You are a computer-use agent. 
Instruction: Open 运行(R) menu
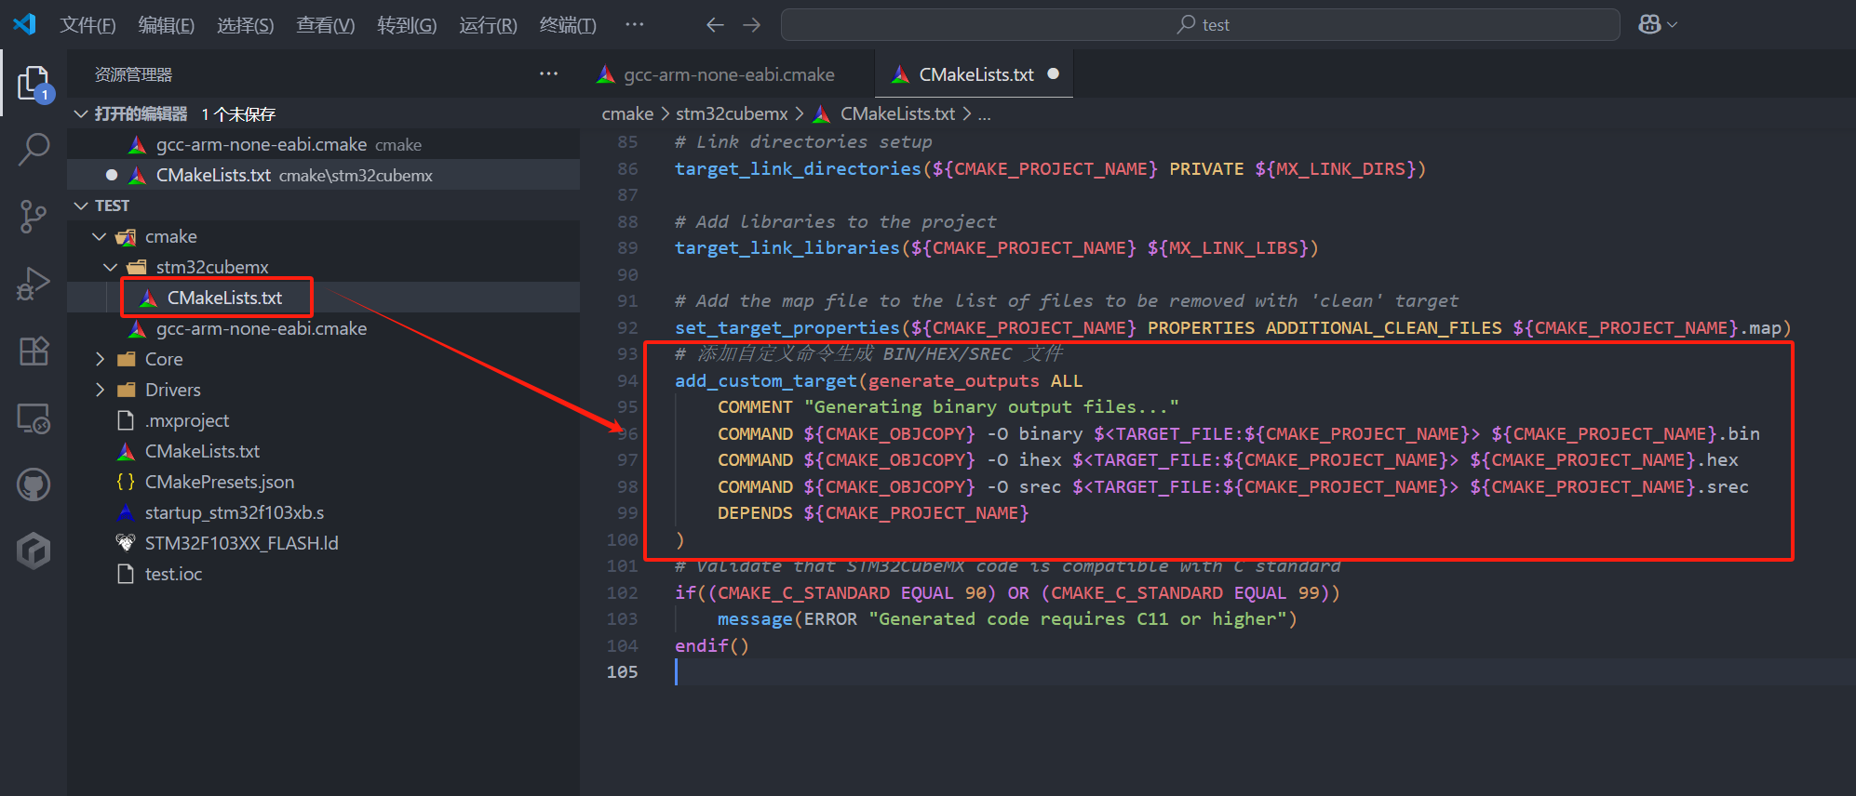point(488,25)
